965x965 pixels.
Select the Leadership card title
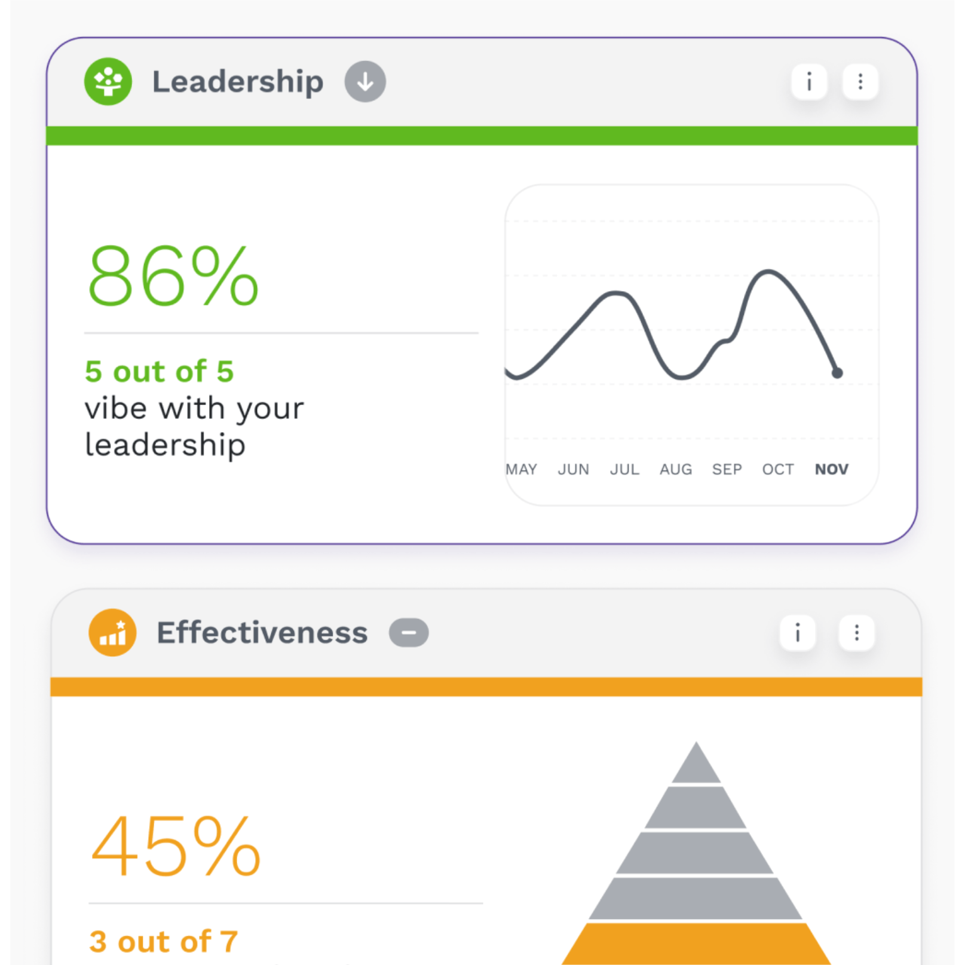pyautogui.click(x=238, y=82)
